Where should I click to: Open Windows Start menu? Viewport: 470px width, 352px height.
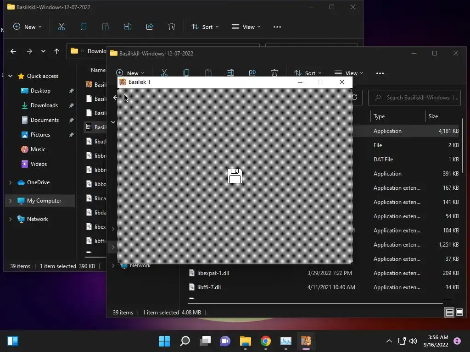164,341
